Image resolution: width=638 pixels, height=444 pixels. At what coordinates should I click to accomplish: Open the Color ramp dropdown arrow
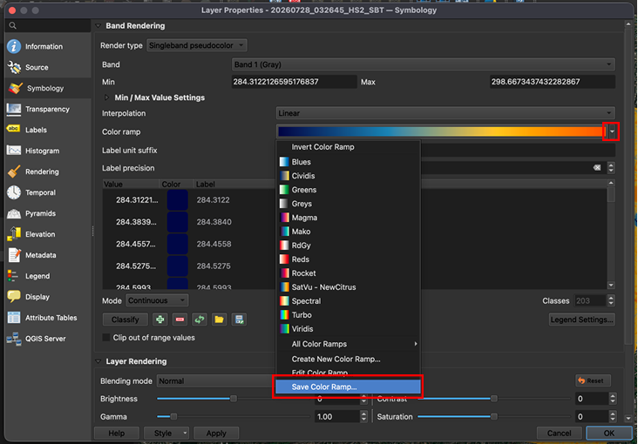coord(612,131)
